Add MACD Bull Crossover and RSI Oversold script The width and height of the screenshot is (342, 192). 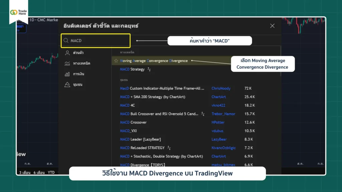159,114
